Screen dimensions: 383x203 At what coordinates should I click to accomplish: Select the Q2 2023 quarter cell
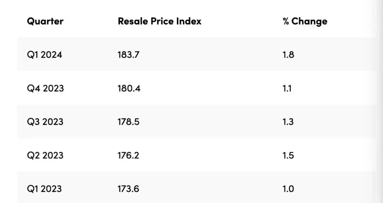[x=45, y=155]
